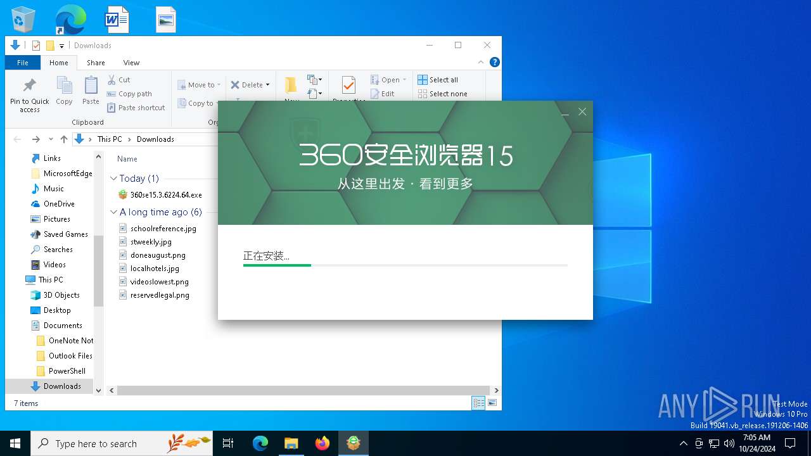The image size is (811, 456).
Task: Open Task View on taskbar
Action: (x=228, y=443)
